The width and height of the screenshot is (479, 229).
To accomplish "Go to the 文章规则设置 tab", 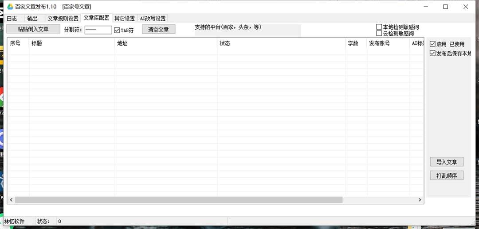I will [63, 19].
